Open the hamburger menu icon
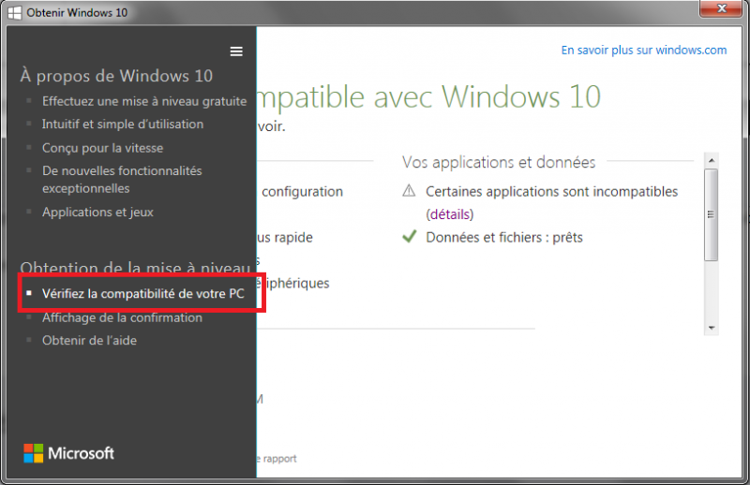Screen dimensions: 750x485 [x=236, y=51]
